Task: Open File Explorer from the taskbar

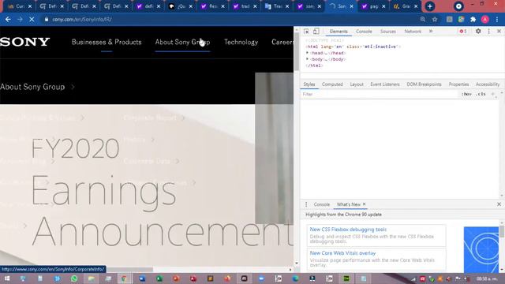Action: click(92, 278)
